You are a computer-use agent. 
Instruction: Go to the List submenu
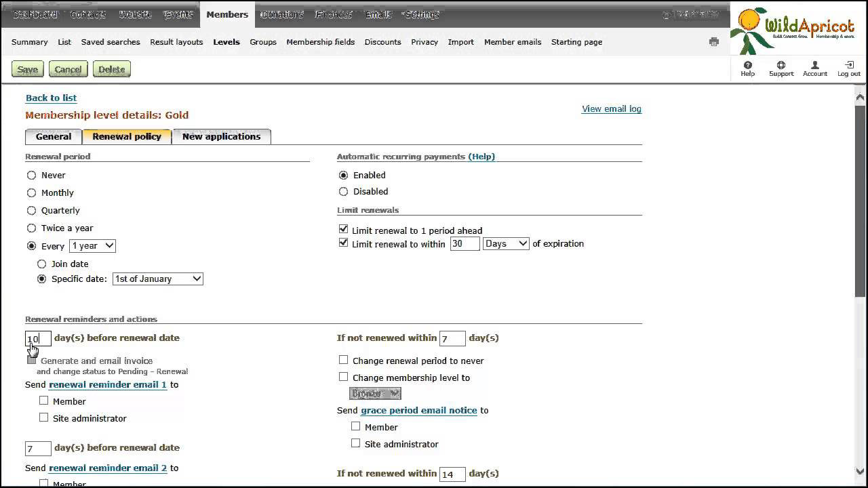point(64,42)
